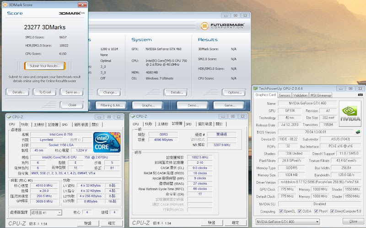Click the Save as button
Screen dimensions: 366x228
pyautogui.click(x=72, y=92)
